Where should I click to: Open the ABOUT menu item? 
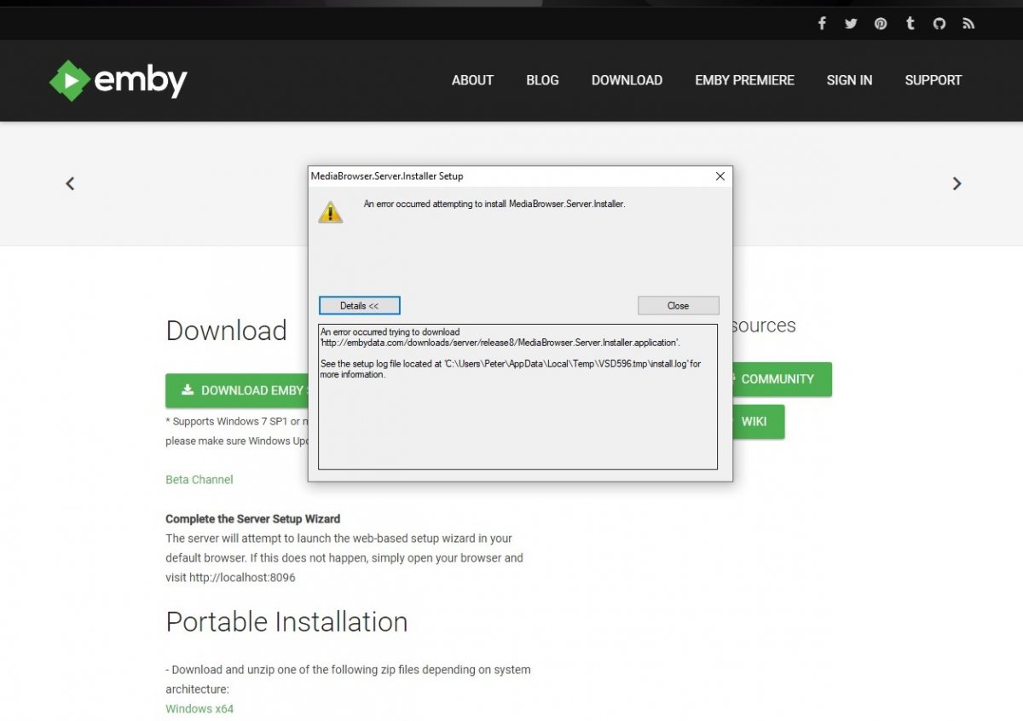tap(472, 80)
